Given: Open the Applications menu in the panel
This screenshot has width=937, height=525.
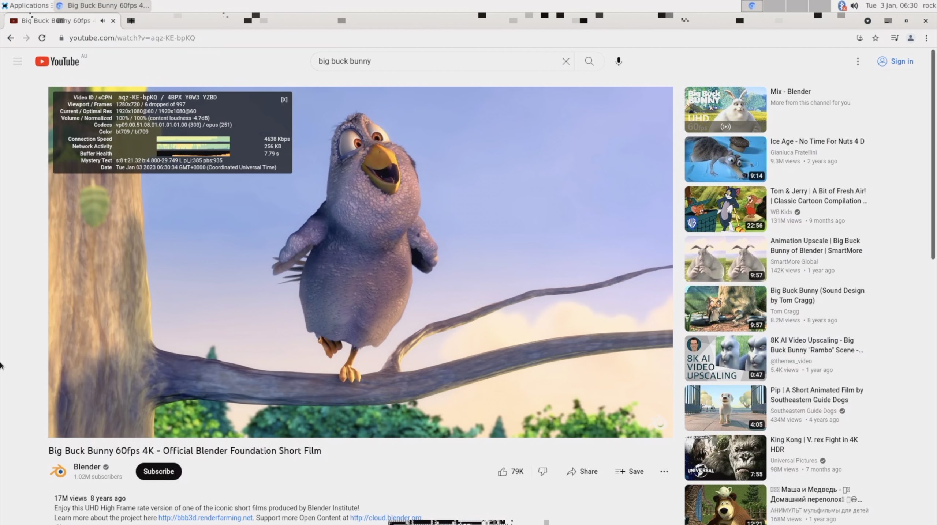Looking at the screenshot, I should point(25,5).
